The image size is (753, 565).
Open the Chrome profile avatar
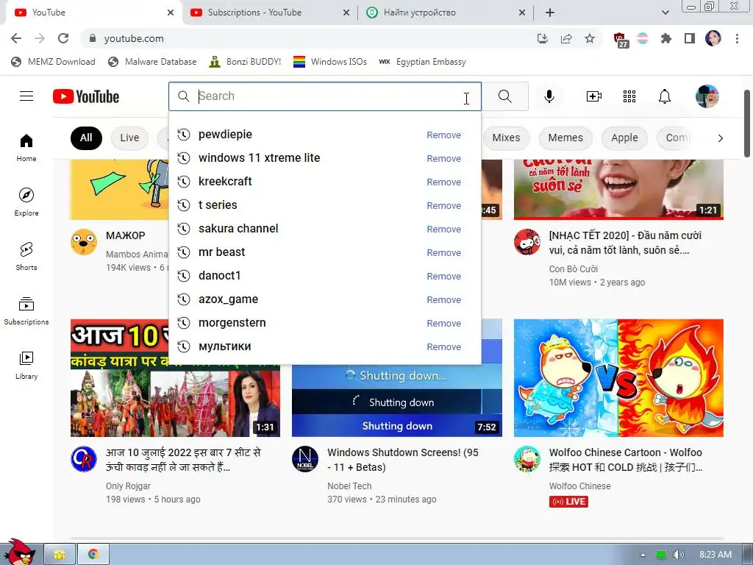713,38
